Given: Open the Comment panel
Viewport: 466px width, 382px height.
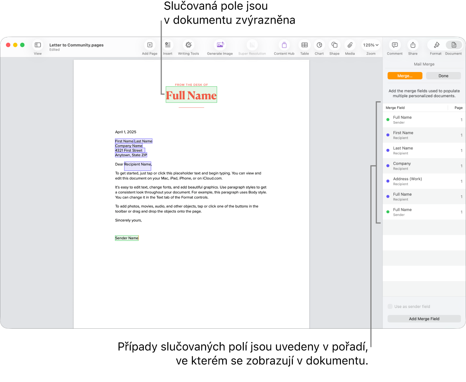Looking at the screenshot, I should click(394, 45).
